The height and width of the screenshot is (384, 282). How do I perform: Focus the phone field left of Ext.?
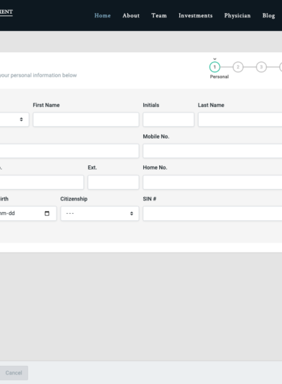pos(42,182)
